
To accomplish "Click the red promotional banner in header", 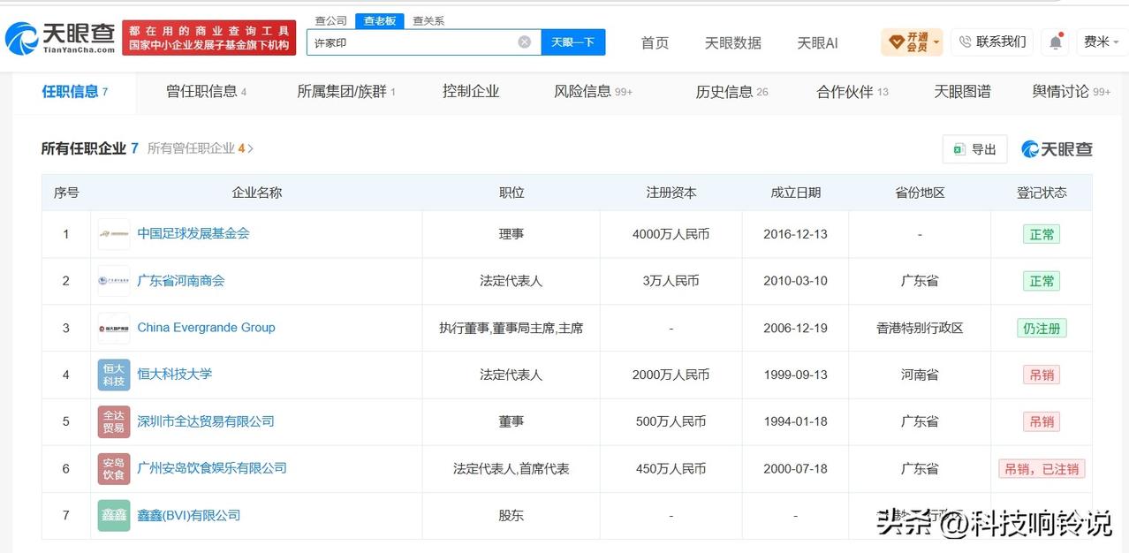I will click(209, 38).
